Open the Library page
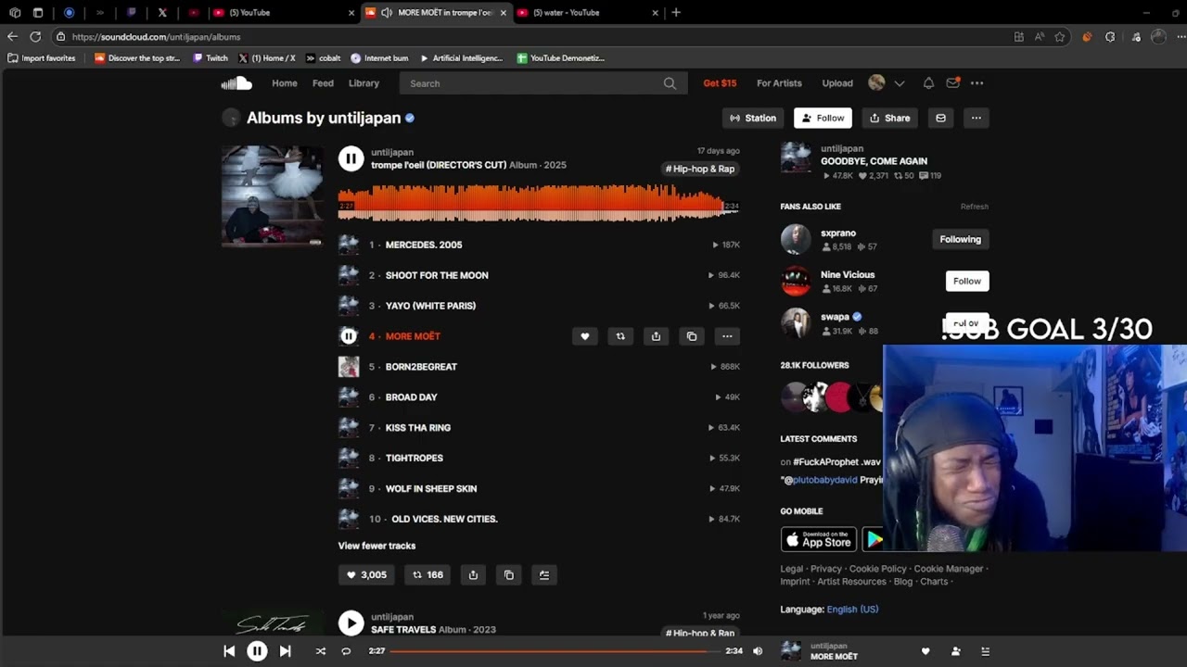Viewport: 1187px width, 667px height. point(364,83)
